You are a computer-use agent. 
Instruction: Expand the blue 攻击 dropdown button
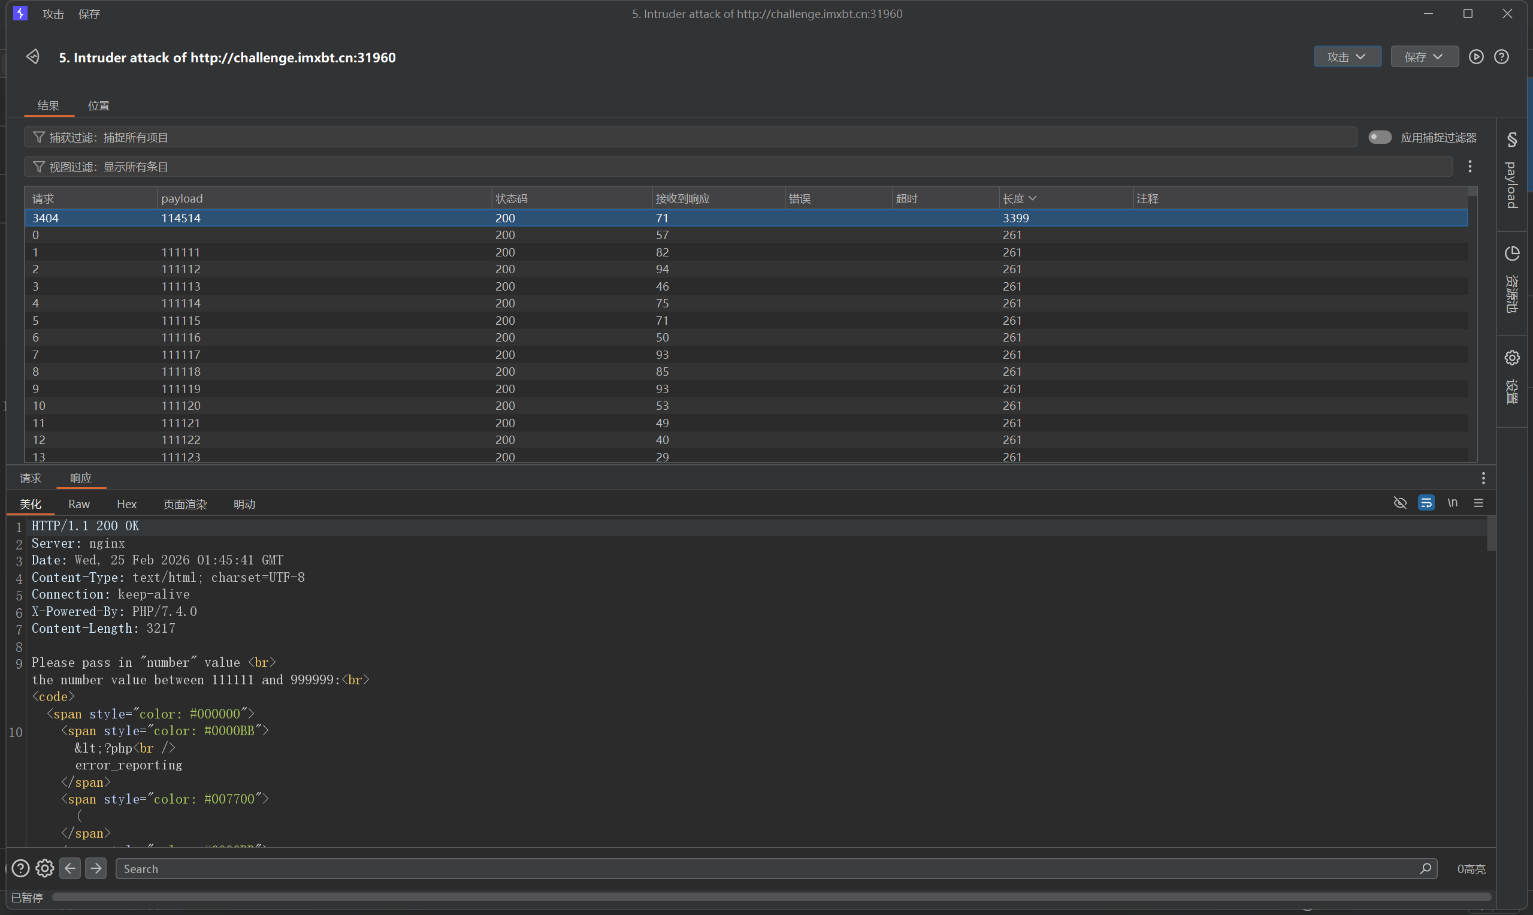point(1347,57)
